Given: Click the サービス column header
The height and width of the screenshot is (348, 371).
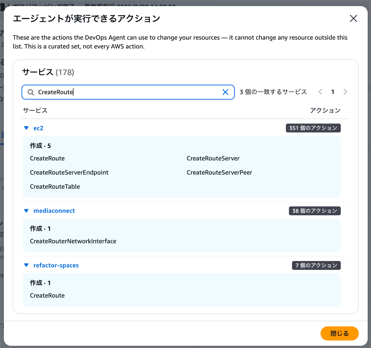Looking at the screenshot, I should pyautogui.click(x=35, y=110).
